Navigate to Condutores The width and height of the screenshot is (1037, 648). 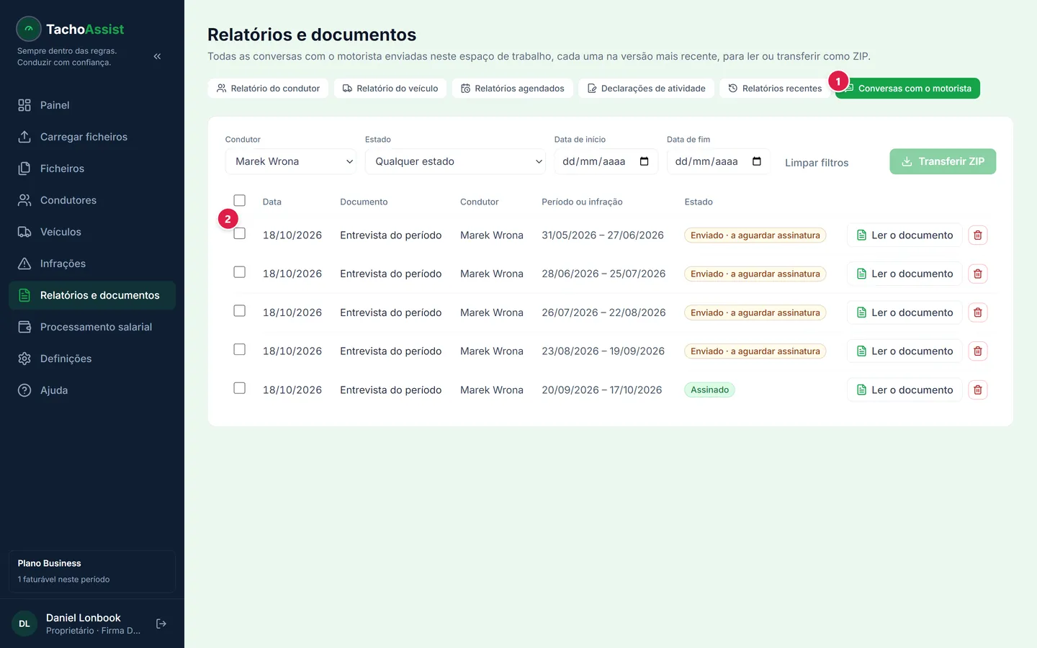92,200
